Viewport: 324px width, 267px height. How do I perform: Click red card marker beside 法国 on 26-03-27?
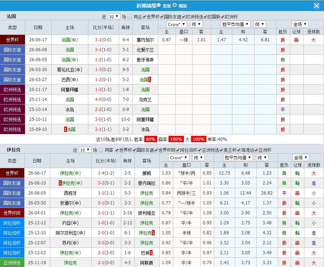click(x=150, y=79)
